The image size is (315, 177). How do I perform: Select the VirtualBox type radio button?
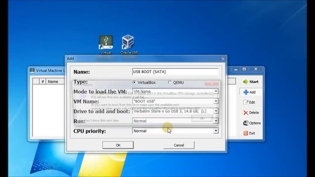pos(134,82)
